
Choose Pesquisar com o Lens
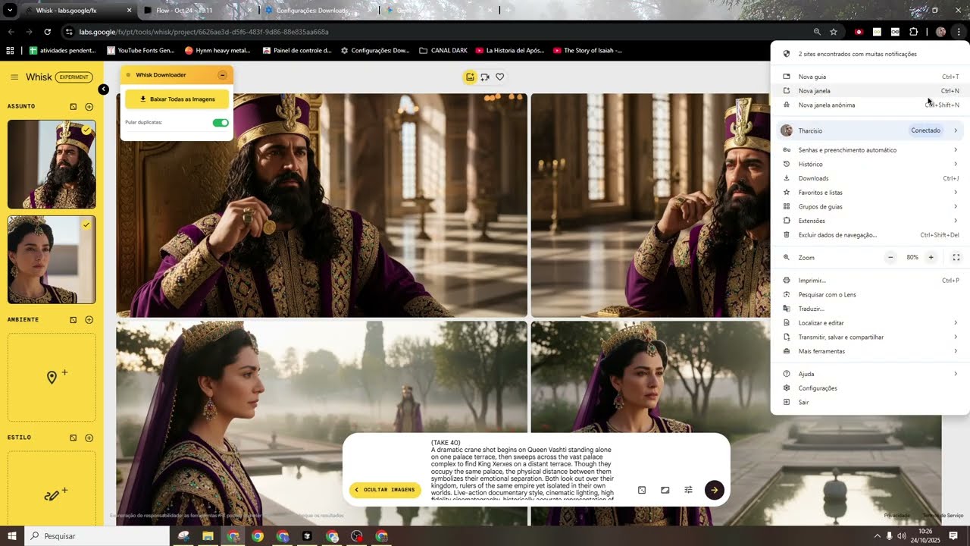tap(870, 294)
